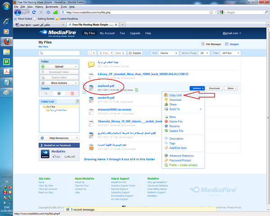Viewport: 270px width, 216px height.
Task: Choose Rename in the Actions menu
Action: click(174, 126)
